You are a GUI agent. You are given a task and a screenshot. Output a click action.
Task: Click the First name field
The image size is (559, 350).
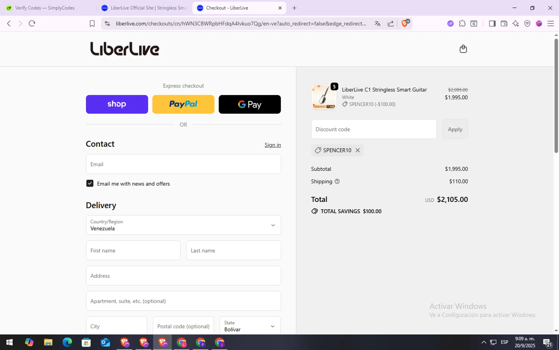point(133,250)
